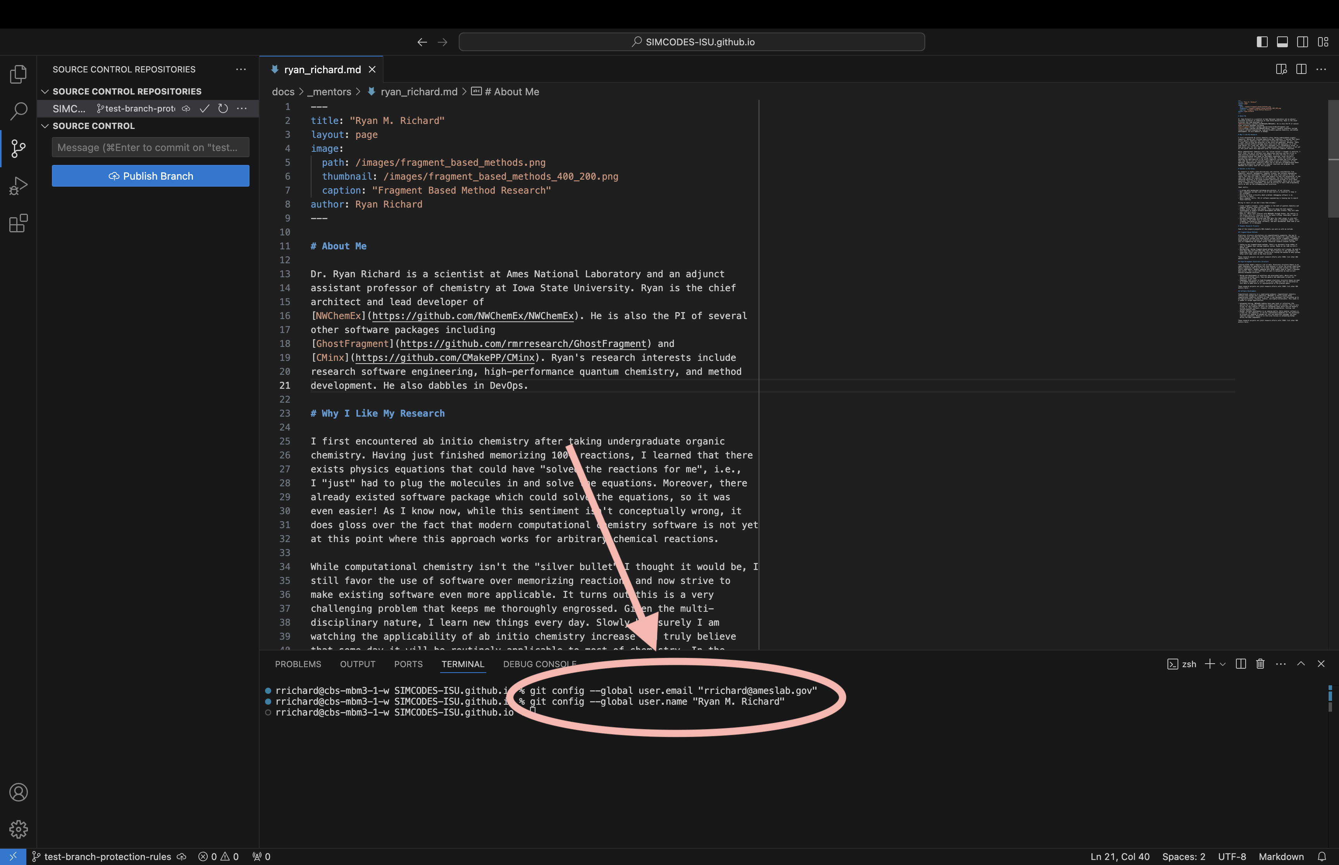Publish changes via repository cloud icon
The width and height of the screenshot is (1339, 865).
coord(186,108)
